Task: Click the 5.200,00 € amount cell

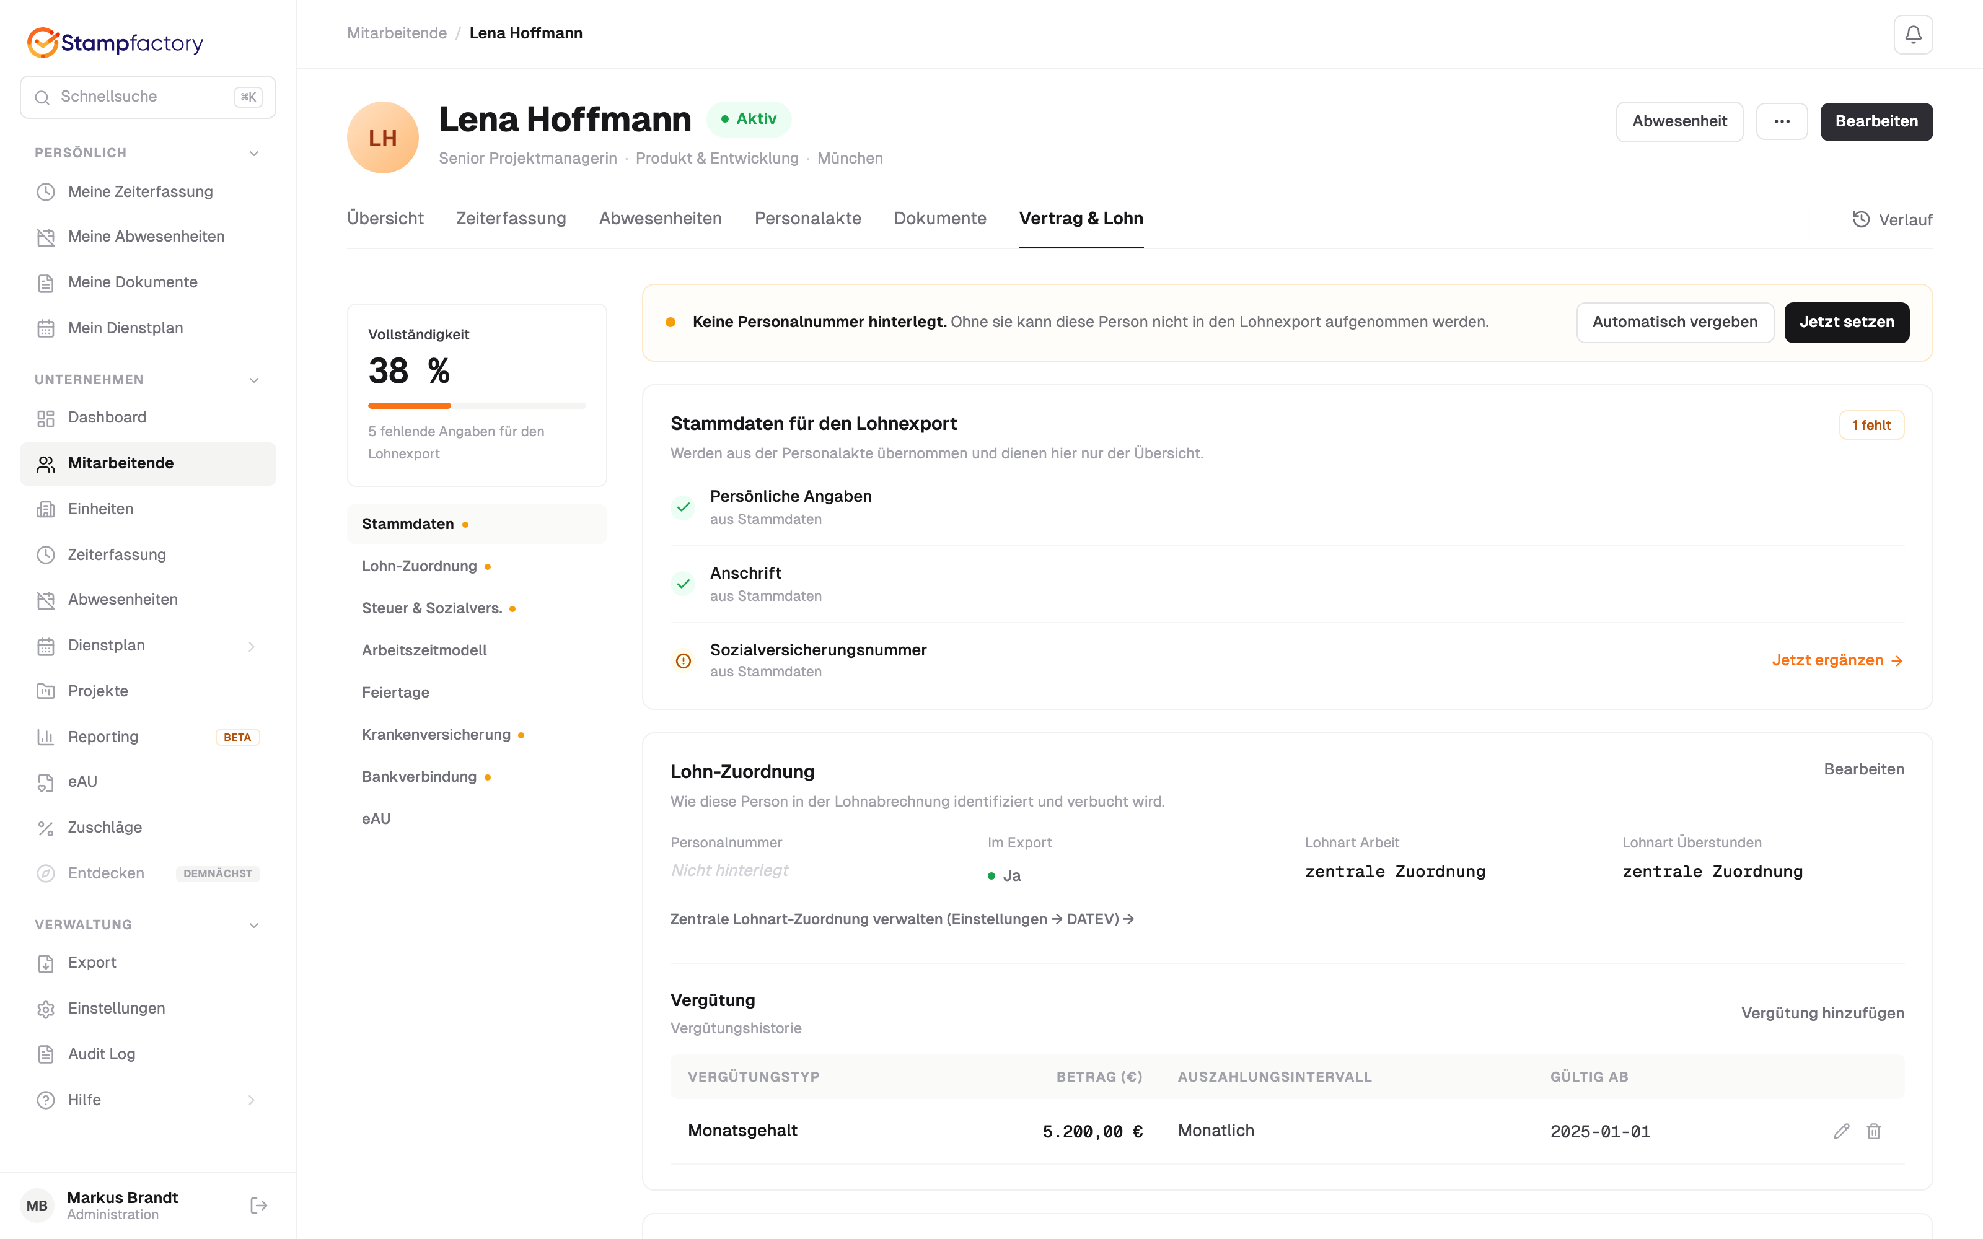Action: [1093, 1132]
